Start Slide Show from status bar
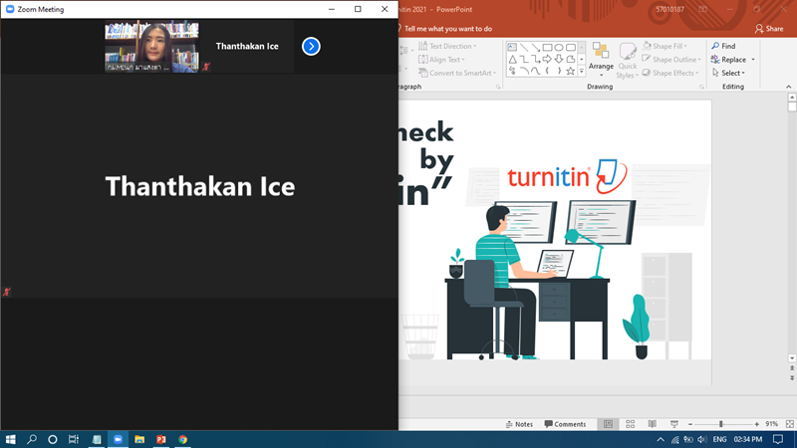The width and height of the screenshot is (797, 448). point(674,424)
